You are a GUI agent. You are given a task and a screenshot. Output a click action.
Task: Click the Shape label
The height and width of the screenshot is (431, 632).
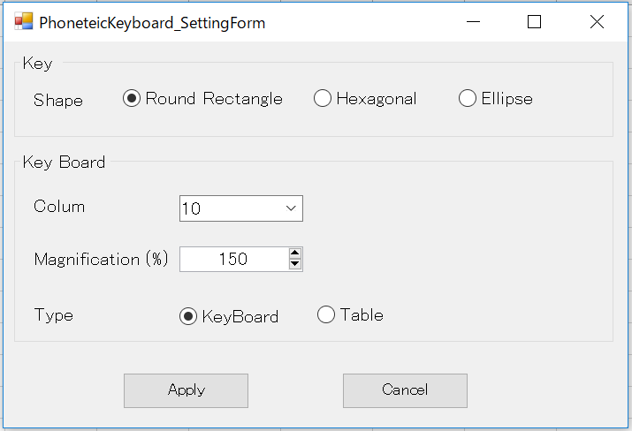(x=58, y=100)
